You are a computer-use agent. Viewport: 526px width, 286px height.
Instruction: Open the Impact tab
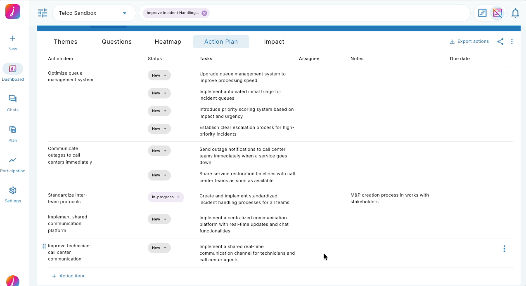(x=274, y=42)
